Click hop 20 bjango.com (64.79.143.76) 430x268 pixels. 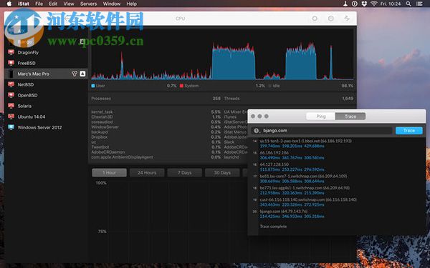click(284, 211)
